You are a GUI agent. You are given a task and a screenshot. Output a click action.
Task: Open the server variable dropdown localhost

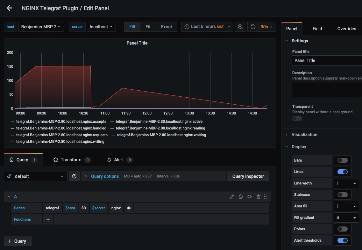pyautogui.click(x=101, y=27)
